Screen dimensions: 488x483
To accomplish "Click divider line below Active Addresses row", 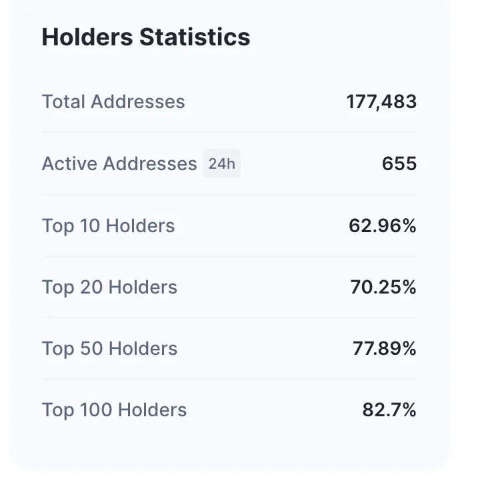I will coord(229,195).
